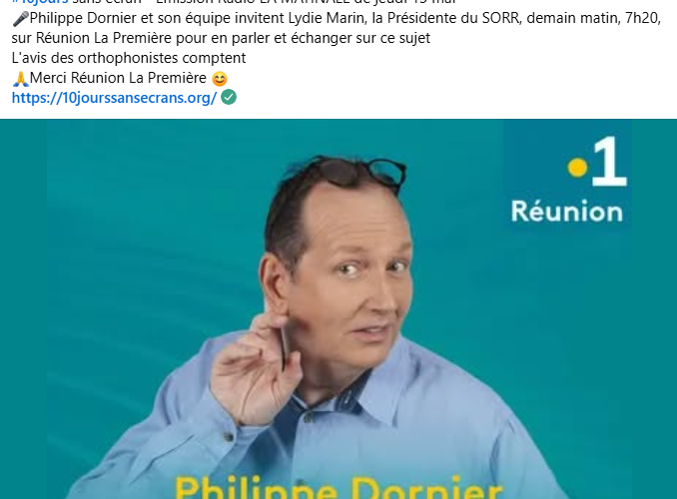Click the white Réunion word in the logo
Image resolution: width=677 pixels, height=499 pixels.
coord(567,212)
